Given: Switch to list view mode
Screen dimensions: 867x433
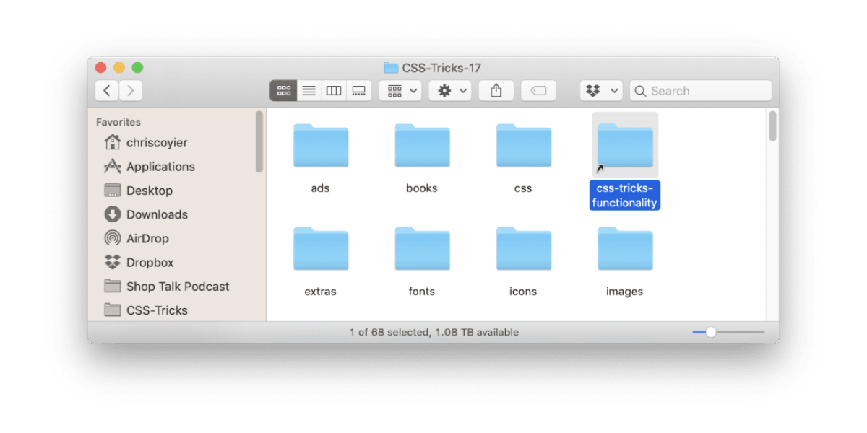Looking at the screenshot, I should pos(309,91).
